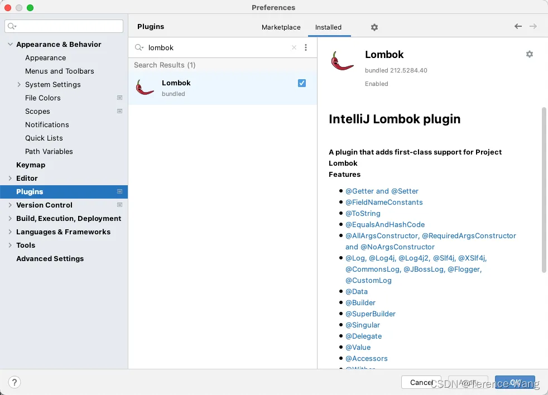
Task: Click the back arrow in Plugins header
Action: click(x=518, y=26)
